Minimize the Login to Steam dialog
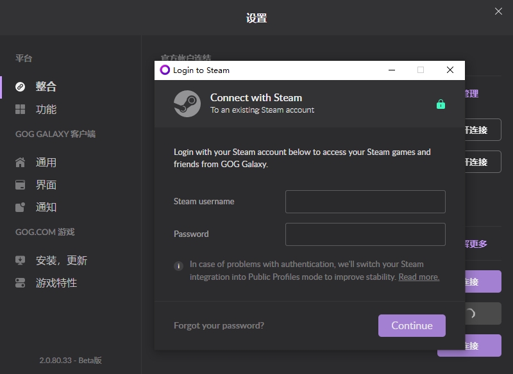 click(392, 70)
